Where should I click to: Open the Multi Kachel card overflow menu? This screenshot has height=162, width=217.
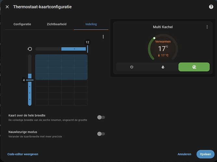point(207,27)
